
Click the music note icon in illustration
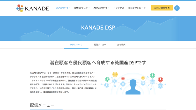click(x=143, y=83)
